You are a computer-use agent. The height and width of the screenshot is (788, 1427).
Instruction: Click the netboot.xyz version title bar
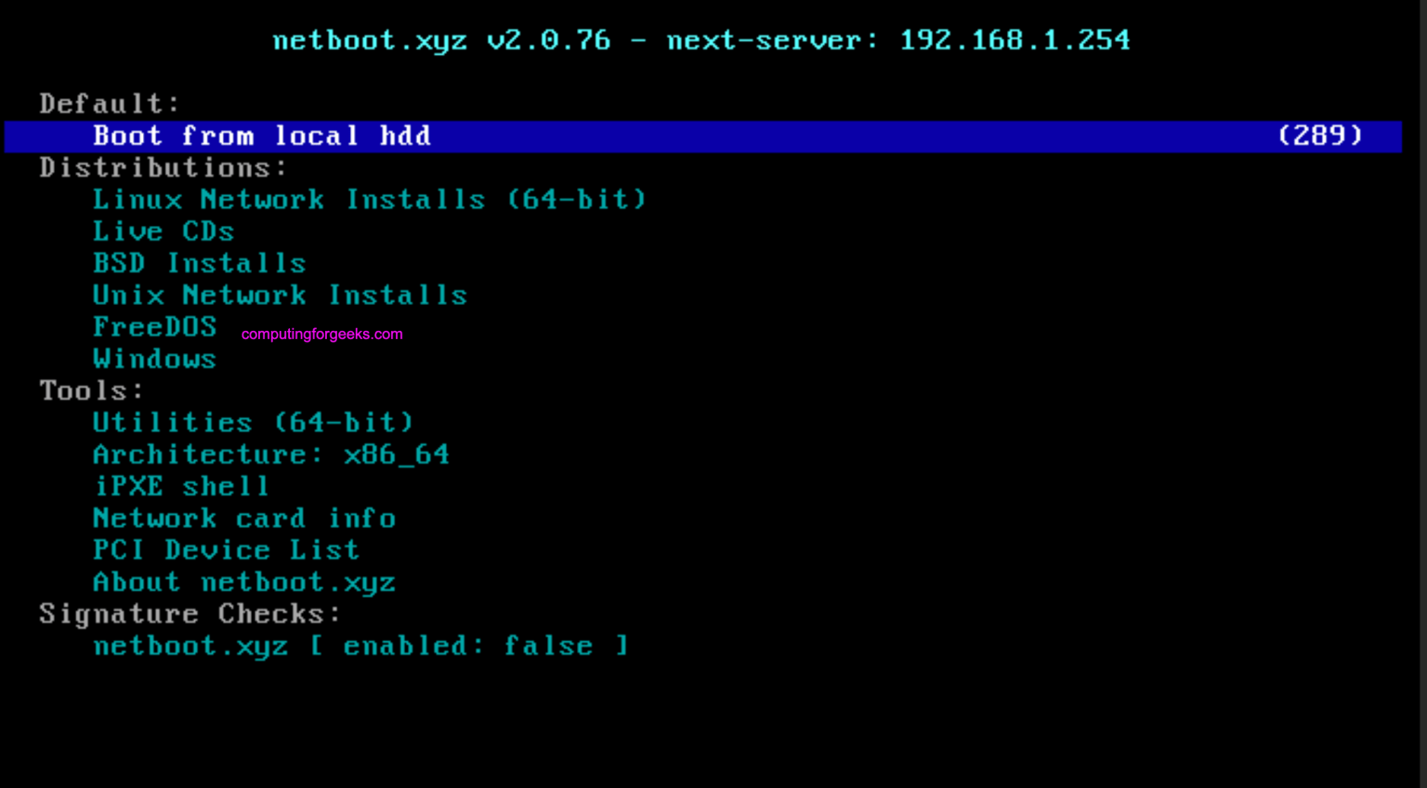tap(700, 40)
